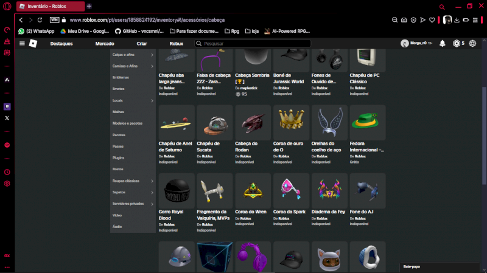This screenshot has width=487, height=273.
Task: Open the notifications bell
Action: click(443, 43)
